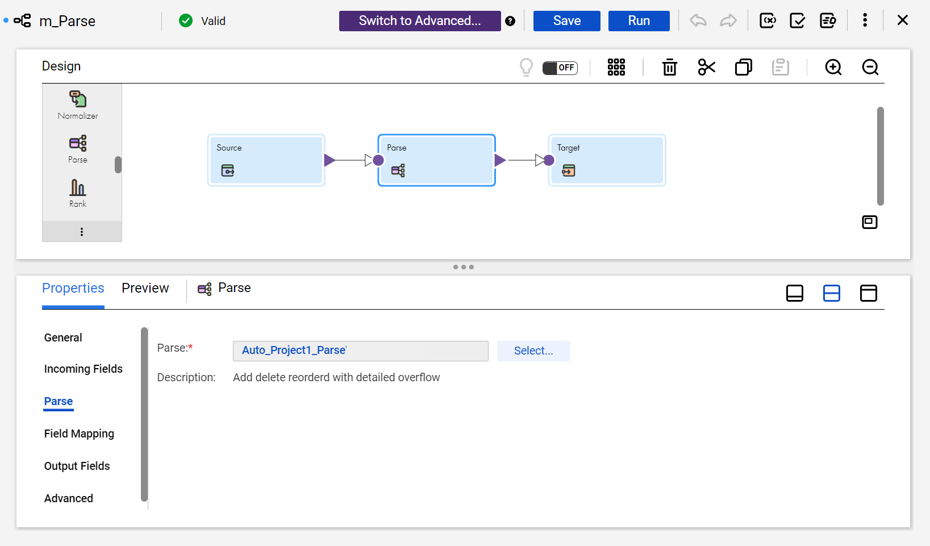
Task: Copy the selected transformation
Action: pyautogui.click(x=744, y=67)
